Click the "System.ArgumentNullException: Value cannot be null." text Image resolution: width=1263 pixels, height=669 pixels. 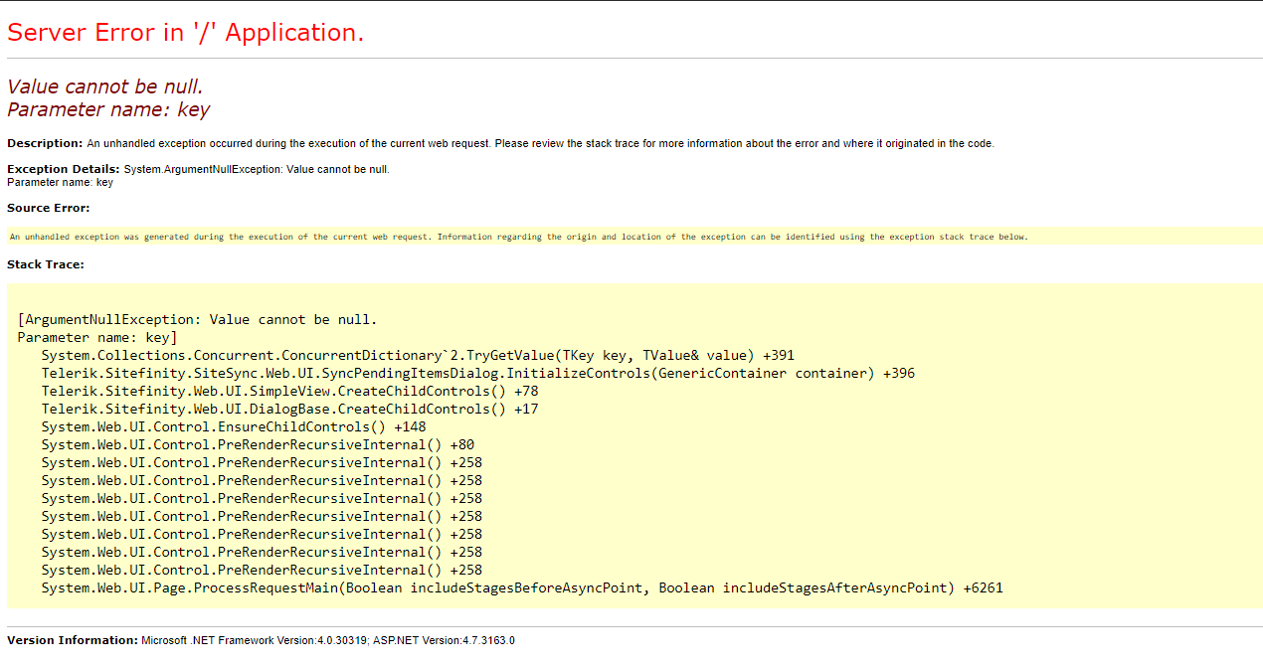click(x=257, y=169)
